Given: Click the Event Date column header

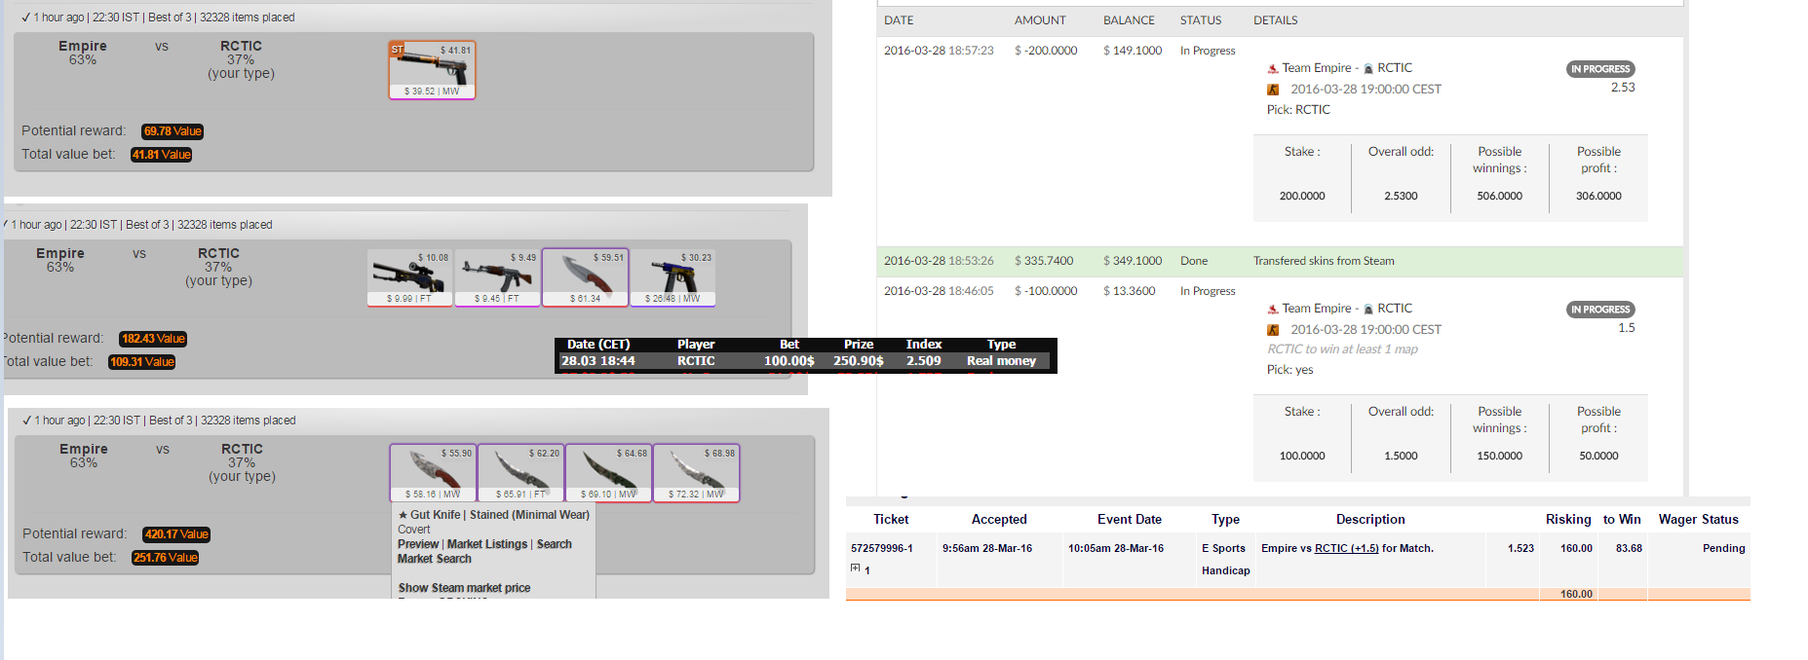Looking at the screenshot, I should [x=1130, y=520].
